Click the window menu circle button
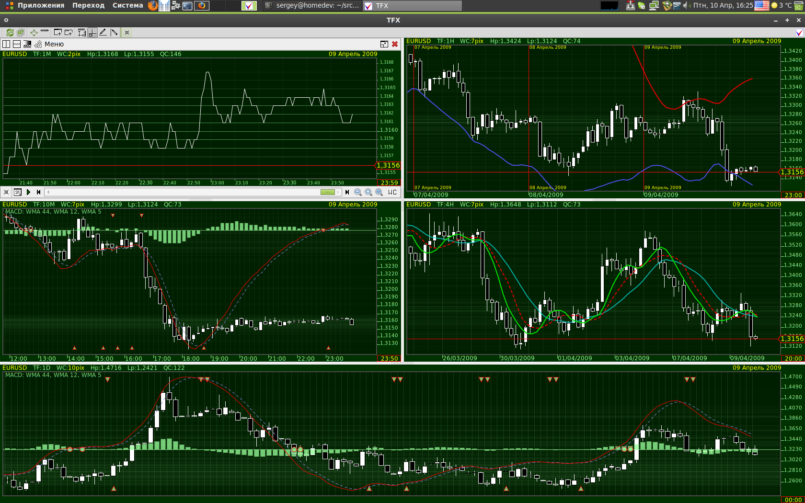Image resolution: width=805 pixels, height=503 pixels. pyautogui.click(x=6, y=20)
